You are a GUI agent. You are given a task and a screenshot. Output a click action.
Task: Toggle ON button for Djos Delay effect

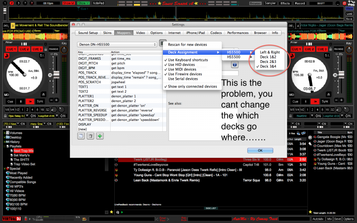click(33, 116)
